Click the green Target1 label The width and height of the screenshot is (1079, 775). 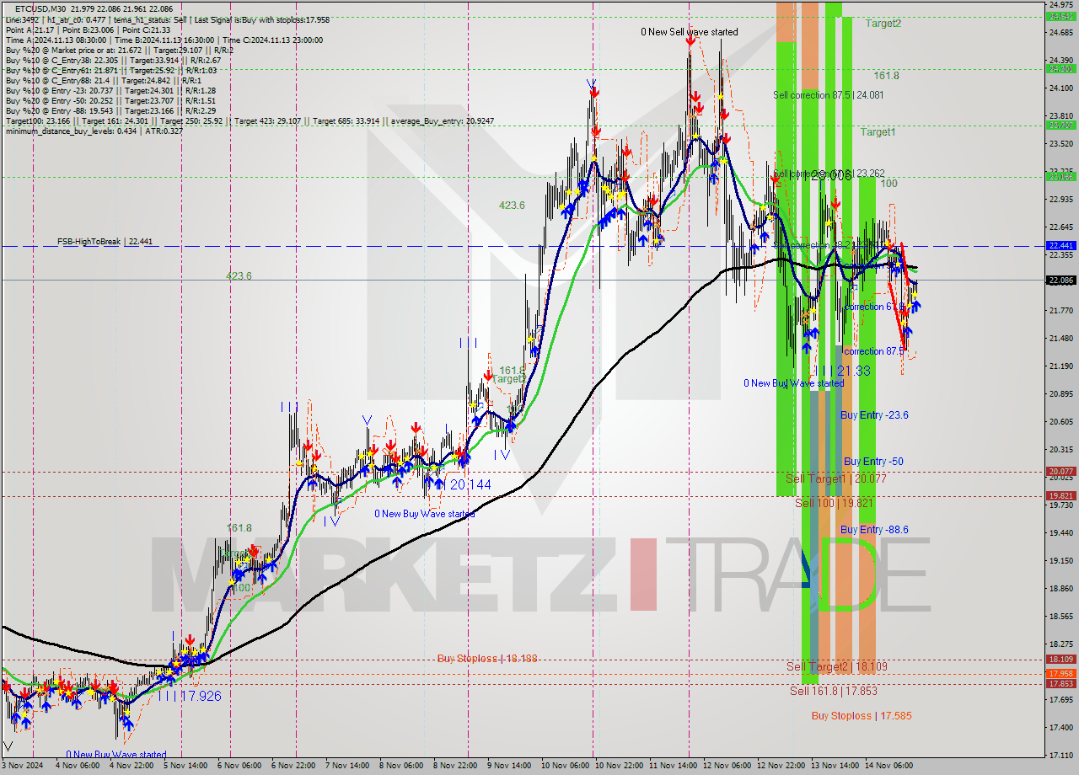click(x=878, y=132)
